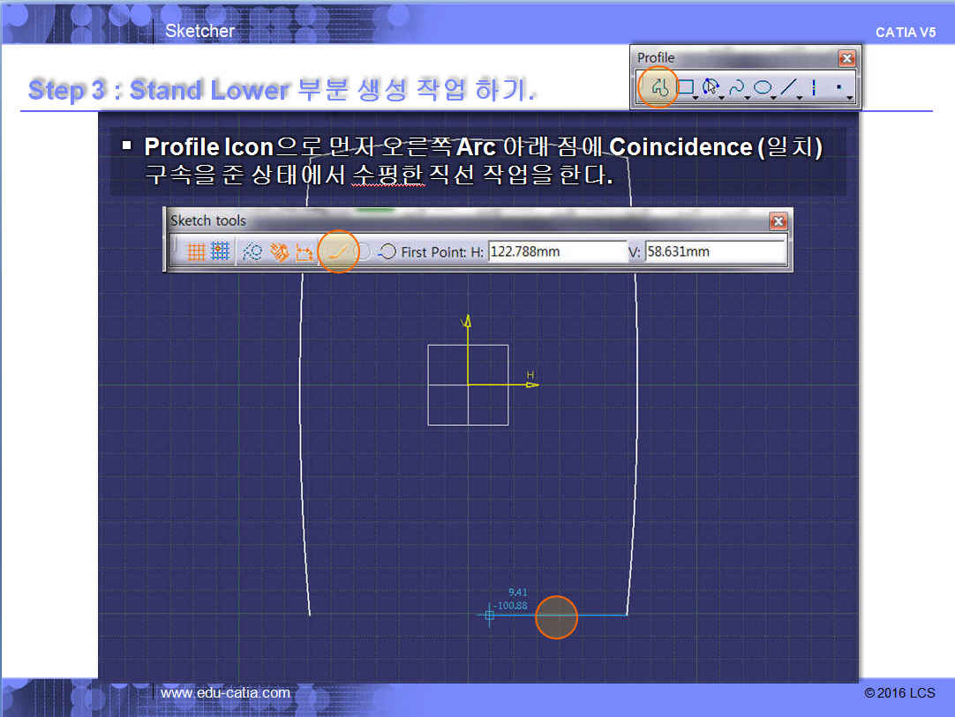The image size is (955, 717).
Task: Toggle Snap to Point option
Action: pos(221,252)
